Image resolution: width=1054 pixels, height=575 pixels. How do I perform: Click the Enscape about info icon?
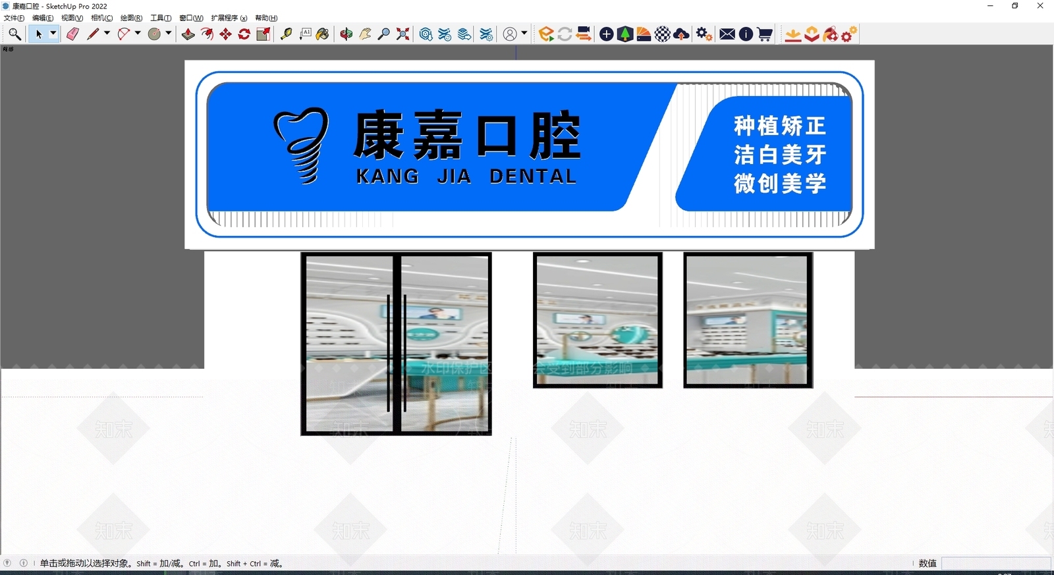coord(746,34)
